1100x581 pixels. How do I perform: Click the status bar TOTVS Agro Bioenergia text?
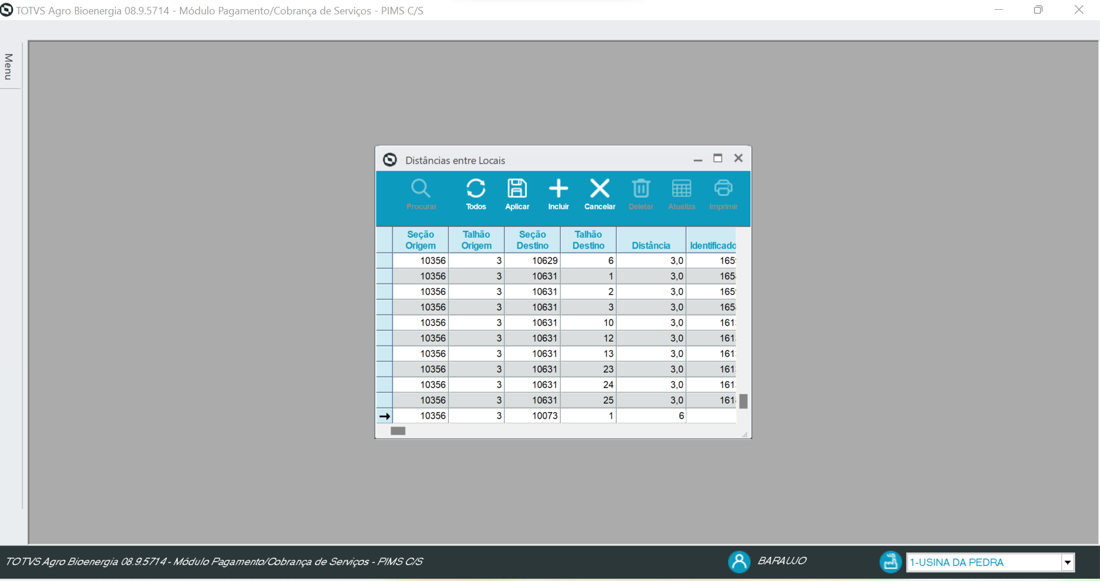click(213, 561)
